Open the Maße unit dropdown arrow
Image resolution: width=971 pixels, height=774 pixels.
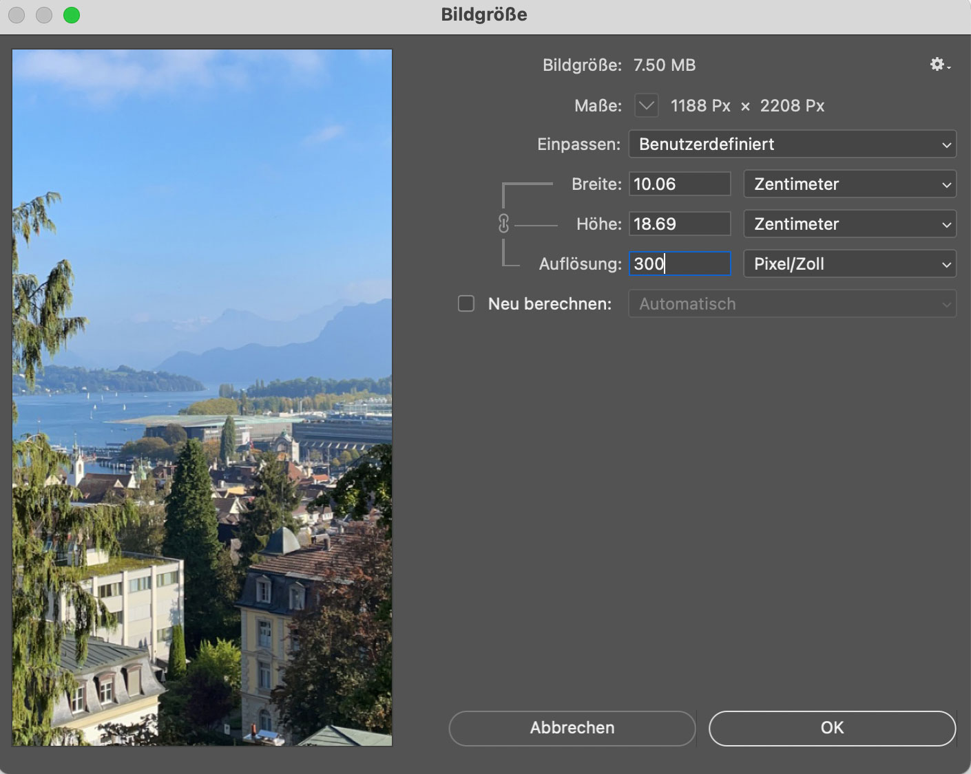pyautogui.click(x=646, y=105)
